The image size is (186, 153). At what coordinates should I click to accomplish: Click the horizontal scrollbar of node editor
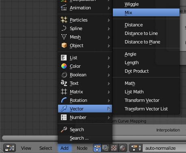[x=94, y=138]
